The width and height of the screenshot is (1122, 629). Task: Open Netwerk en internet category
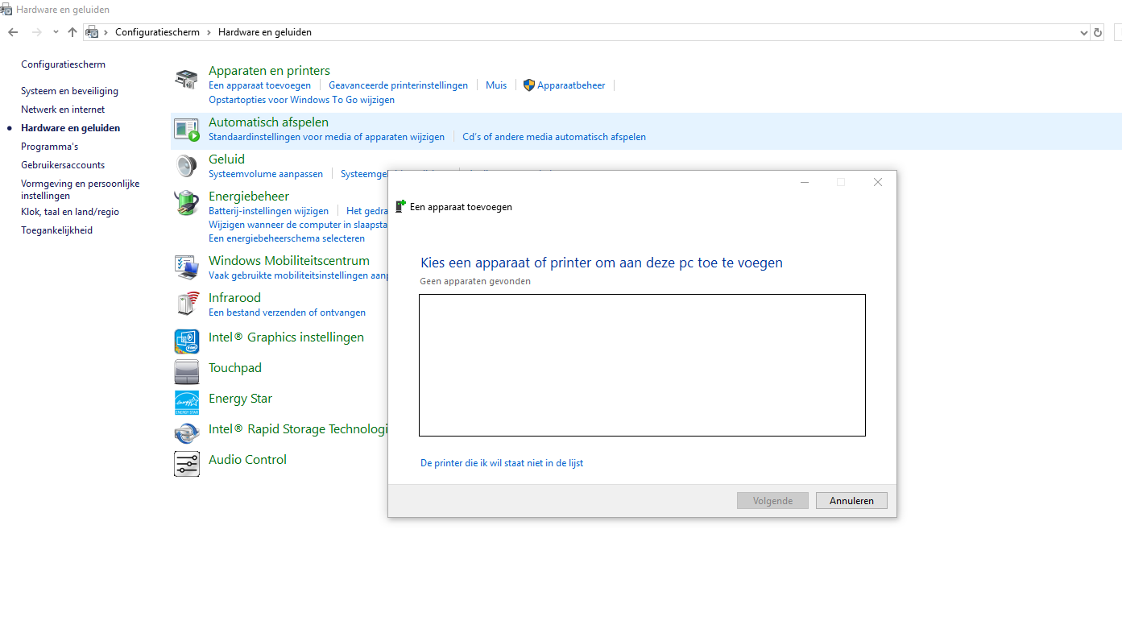tap(63, 110)
